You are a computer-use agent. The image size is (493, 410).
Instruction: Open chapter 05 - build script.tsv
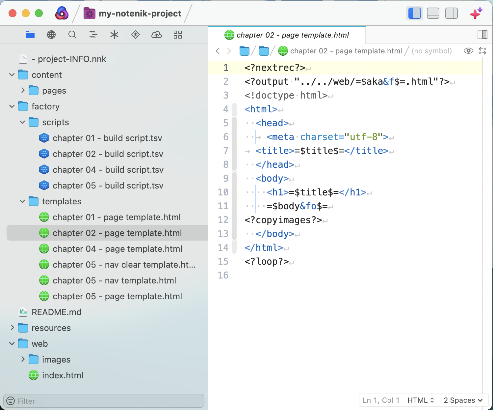click(x=108, y=186)
